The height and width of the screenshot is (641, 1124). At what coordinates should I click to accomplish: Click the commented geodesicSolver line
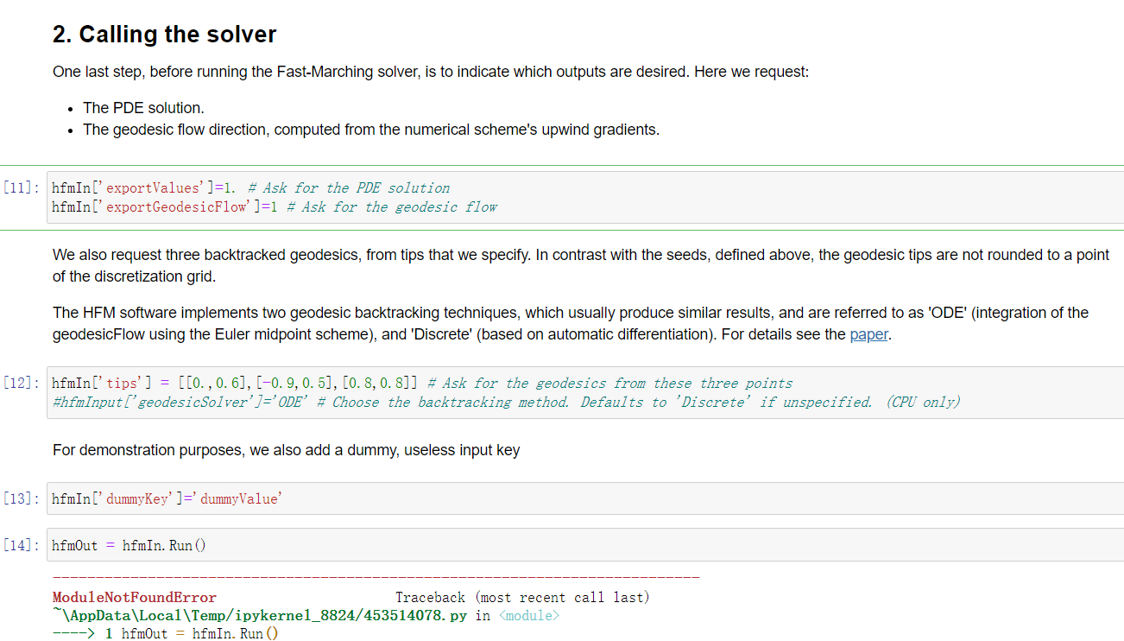(506, 403)
